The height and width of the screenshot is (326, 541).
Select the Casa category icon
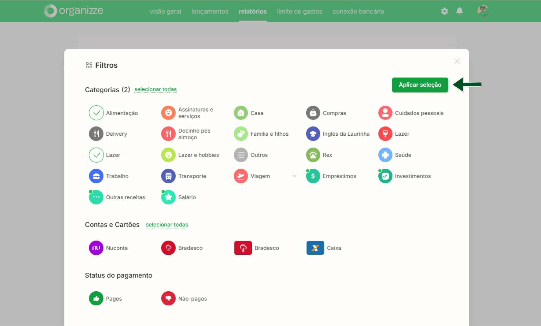[241, 113]
